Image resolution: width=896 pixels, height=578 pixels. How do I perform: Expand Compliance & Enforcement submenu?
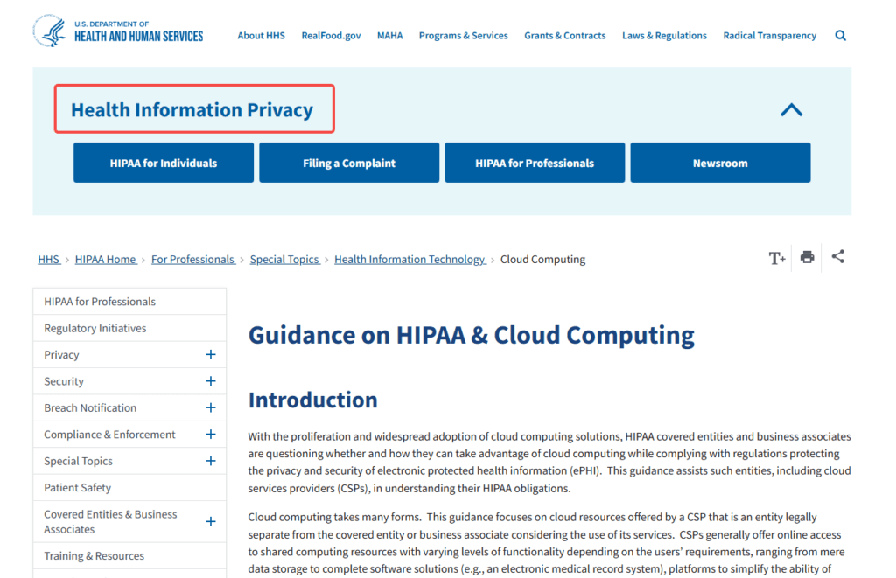(x=210, y=435)
